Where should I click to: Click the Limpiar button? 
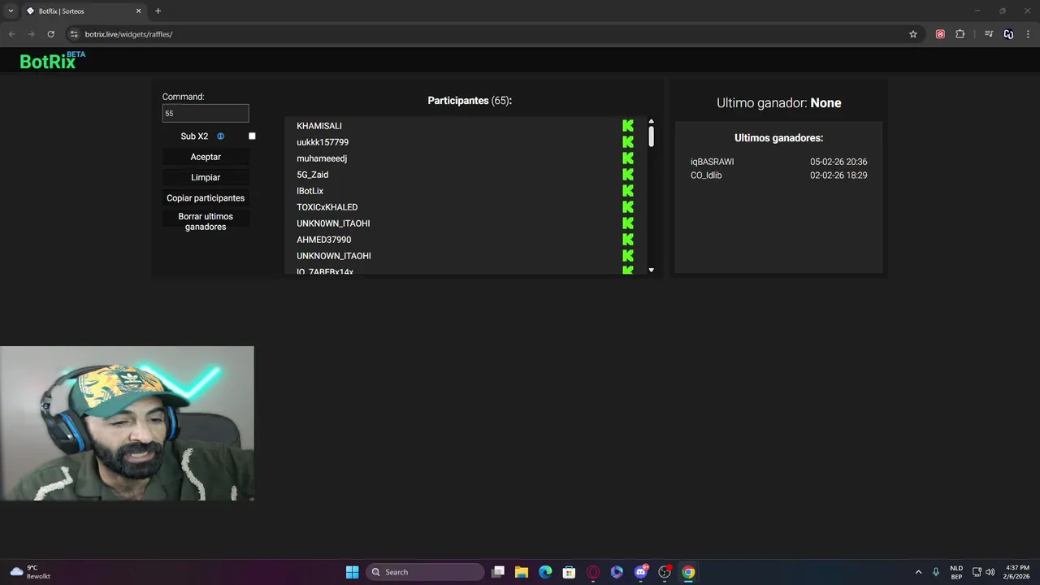(206, 177)
